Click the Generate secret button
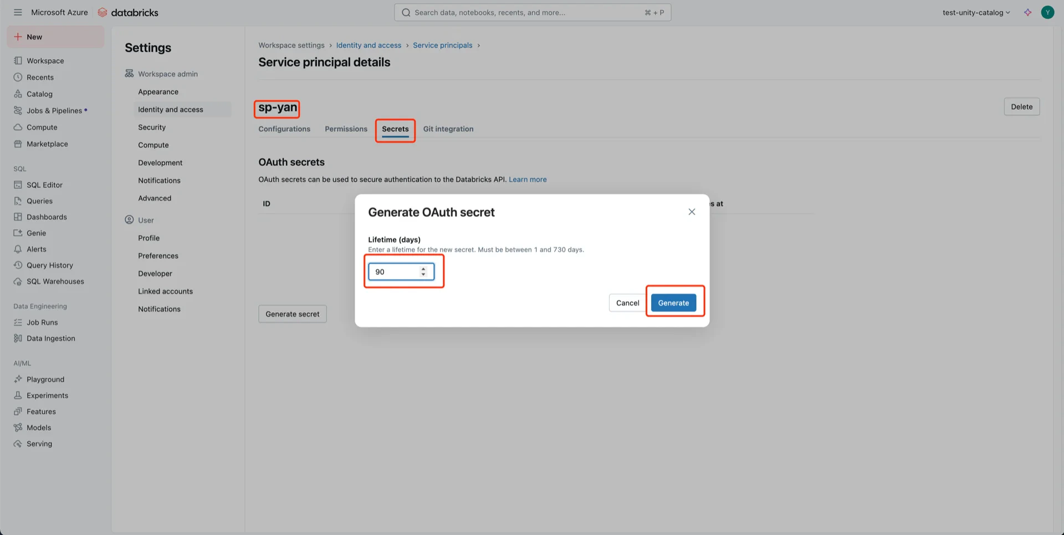 [293, 314]
